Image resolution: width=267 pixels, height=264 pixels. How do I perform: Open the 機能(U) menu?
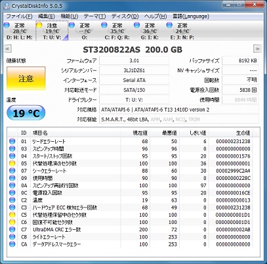70,16
